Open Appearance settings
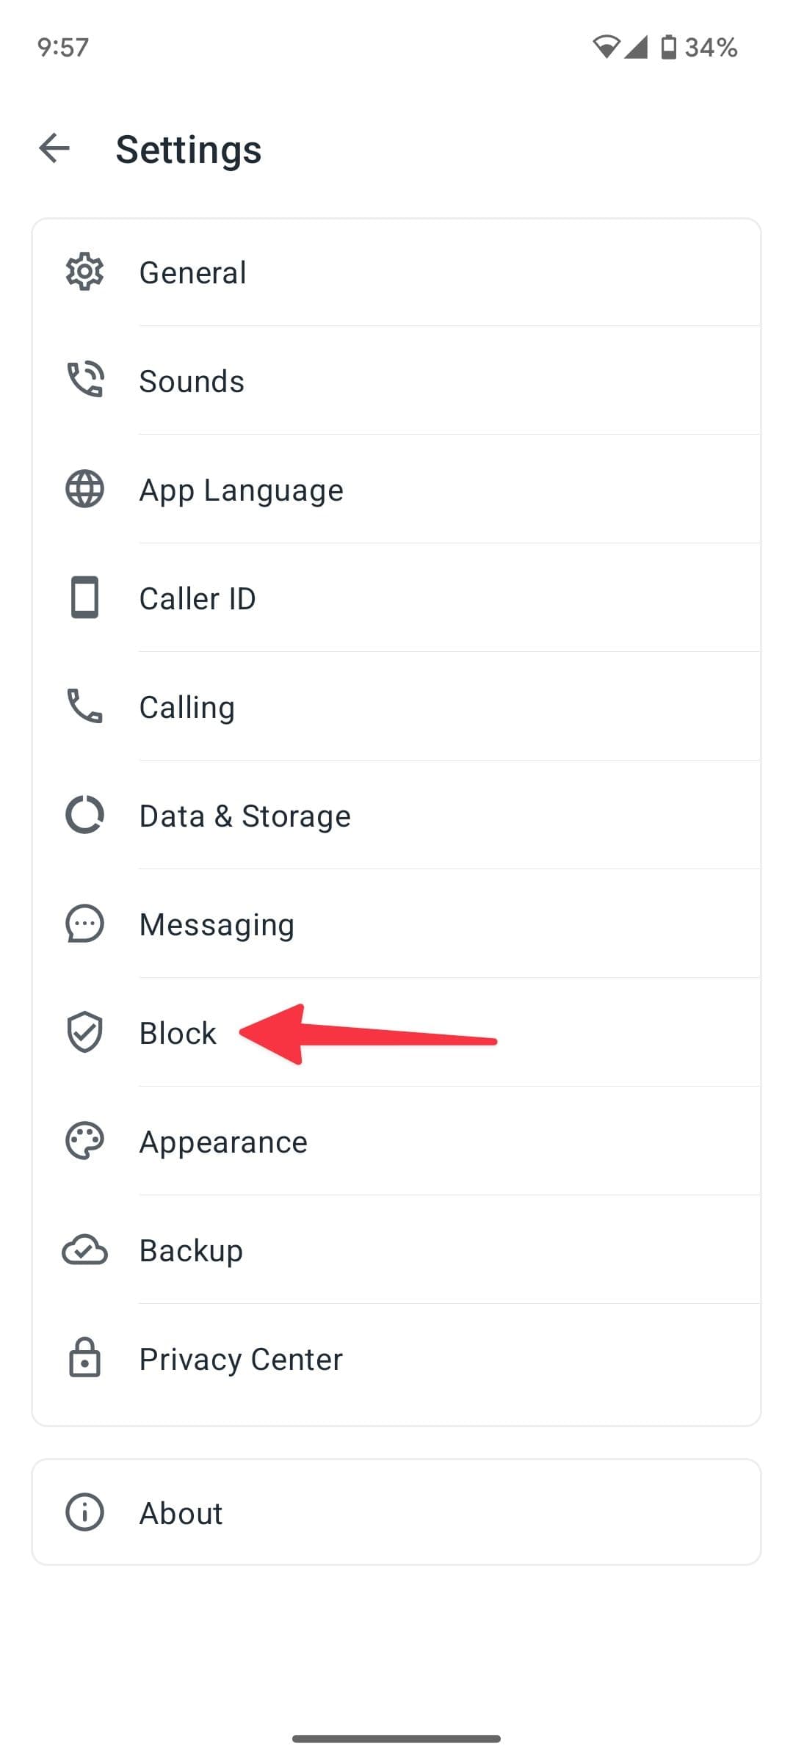The image size is (793, 1762). coord(223,1142)
